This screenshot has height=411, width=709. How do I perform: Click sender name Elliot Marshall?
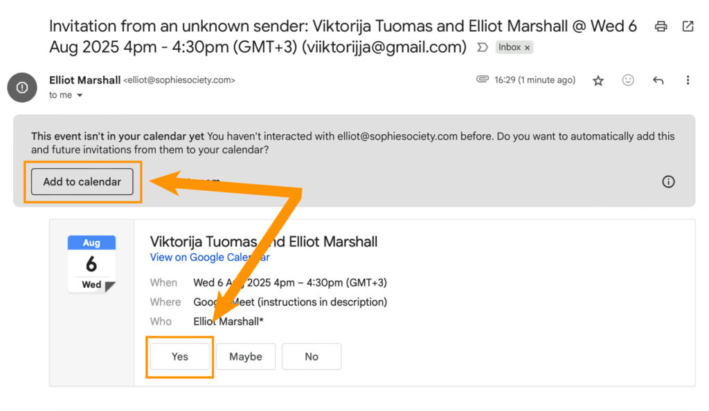pos(85,80)
